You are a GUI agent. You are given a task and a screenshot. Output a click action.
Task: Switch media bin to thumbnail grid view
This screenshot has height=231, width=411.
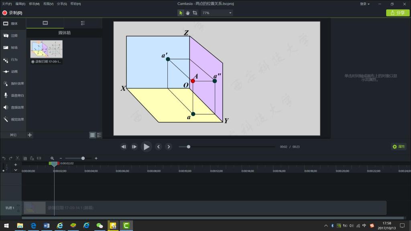92,135
